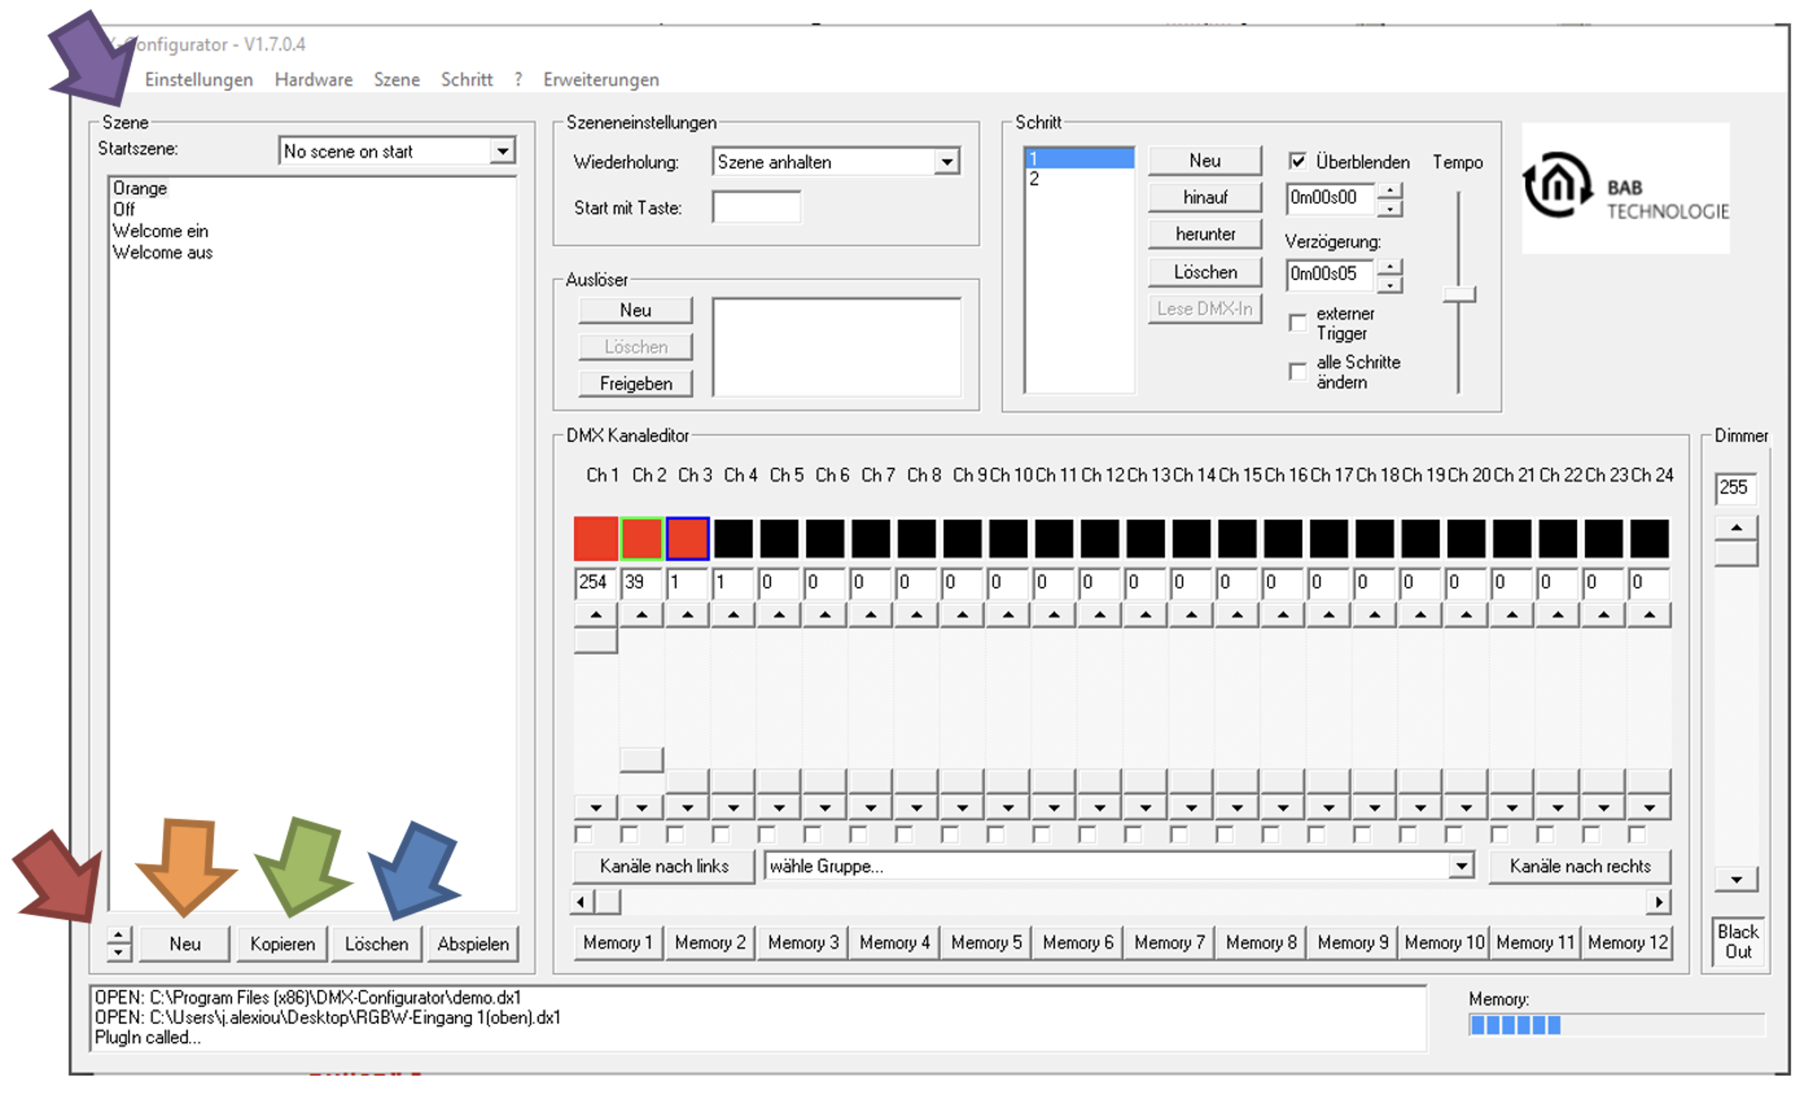This screenshot has height=1095, width=1813.
Task: Select scene Welcome ein
Action: pos(161,231)
